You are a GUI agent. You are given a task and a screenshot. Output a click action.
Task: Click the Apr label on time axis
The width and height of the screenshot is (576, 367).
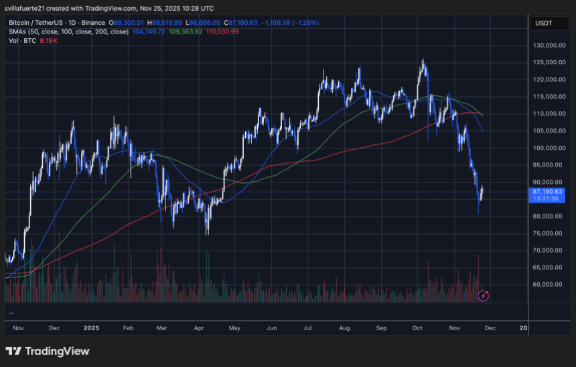point(198,328)
